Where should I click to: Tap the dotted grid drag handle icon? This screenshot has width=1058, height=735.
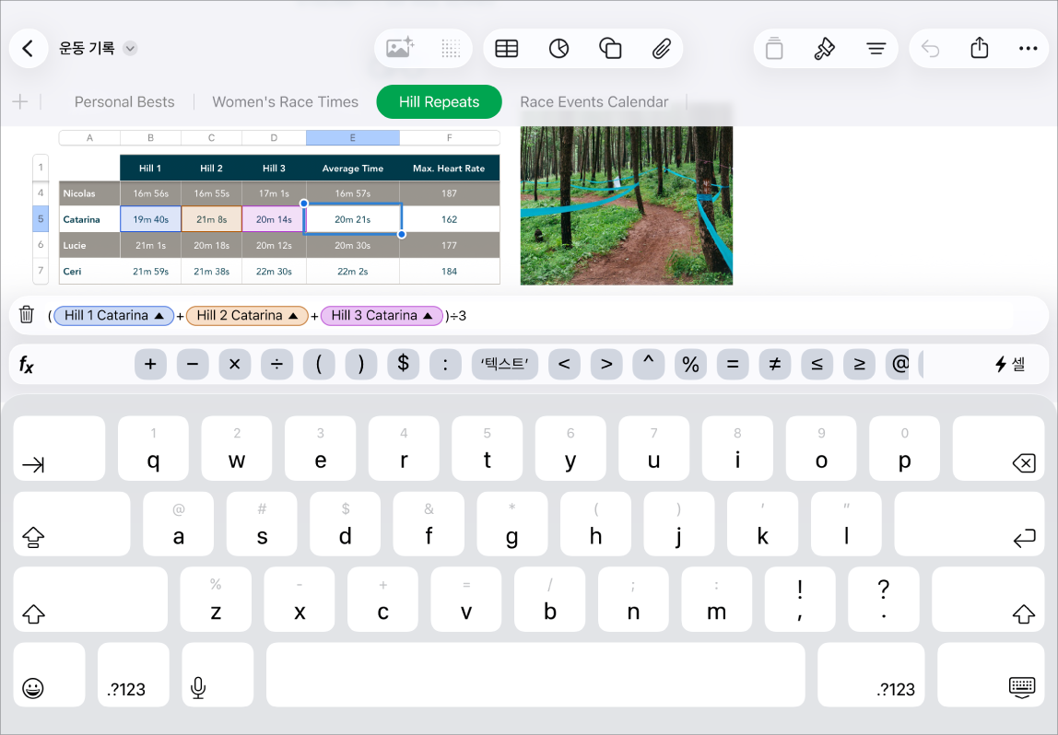pos(451,49)
